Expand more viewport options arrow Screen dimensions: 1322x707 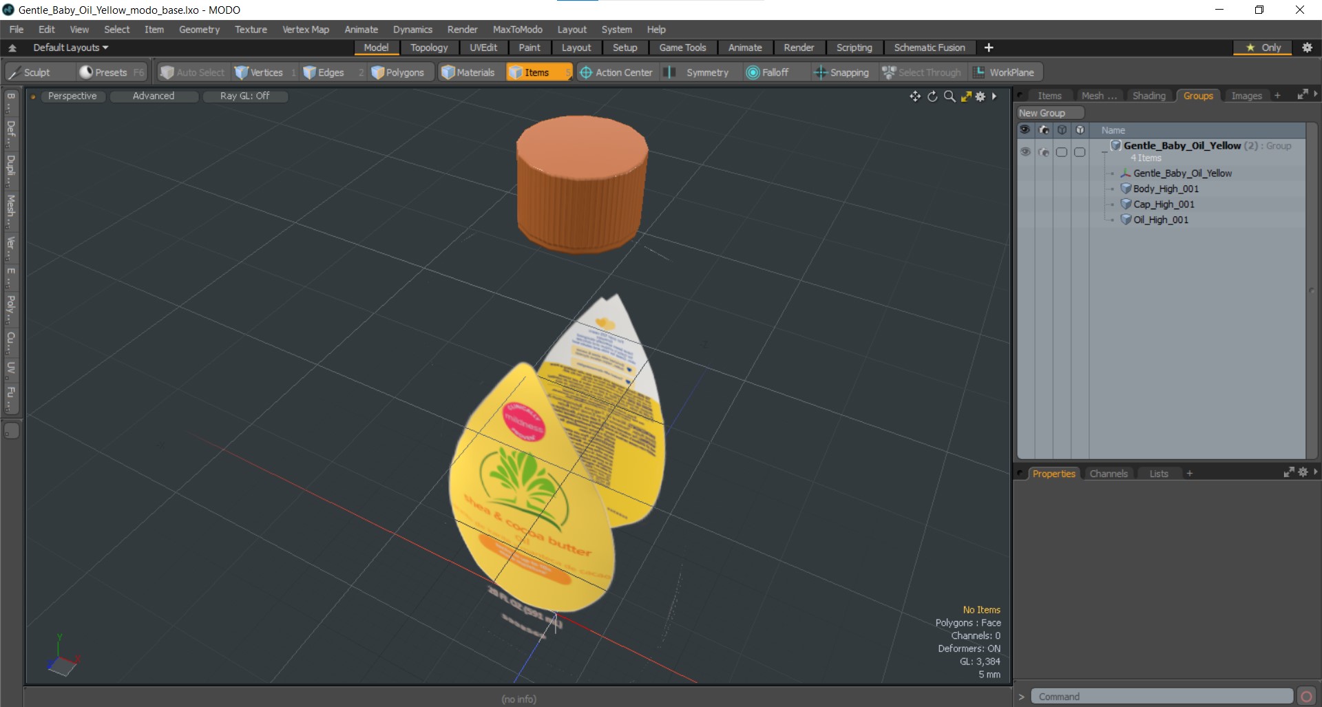994,96
